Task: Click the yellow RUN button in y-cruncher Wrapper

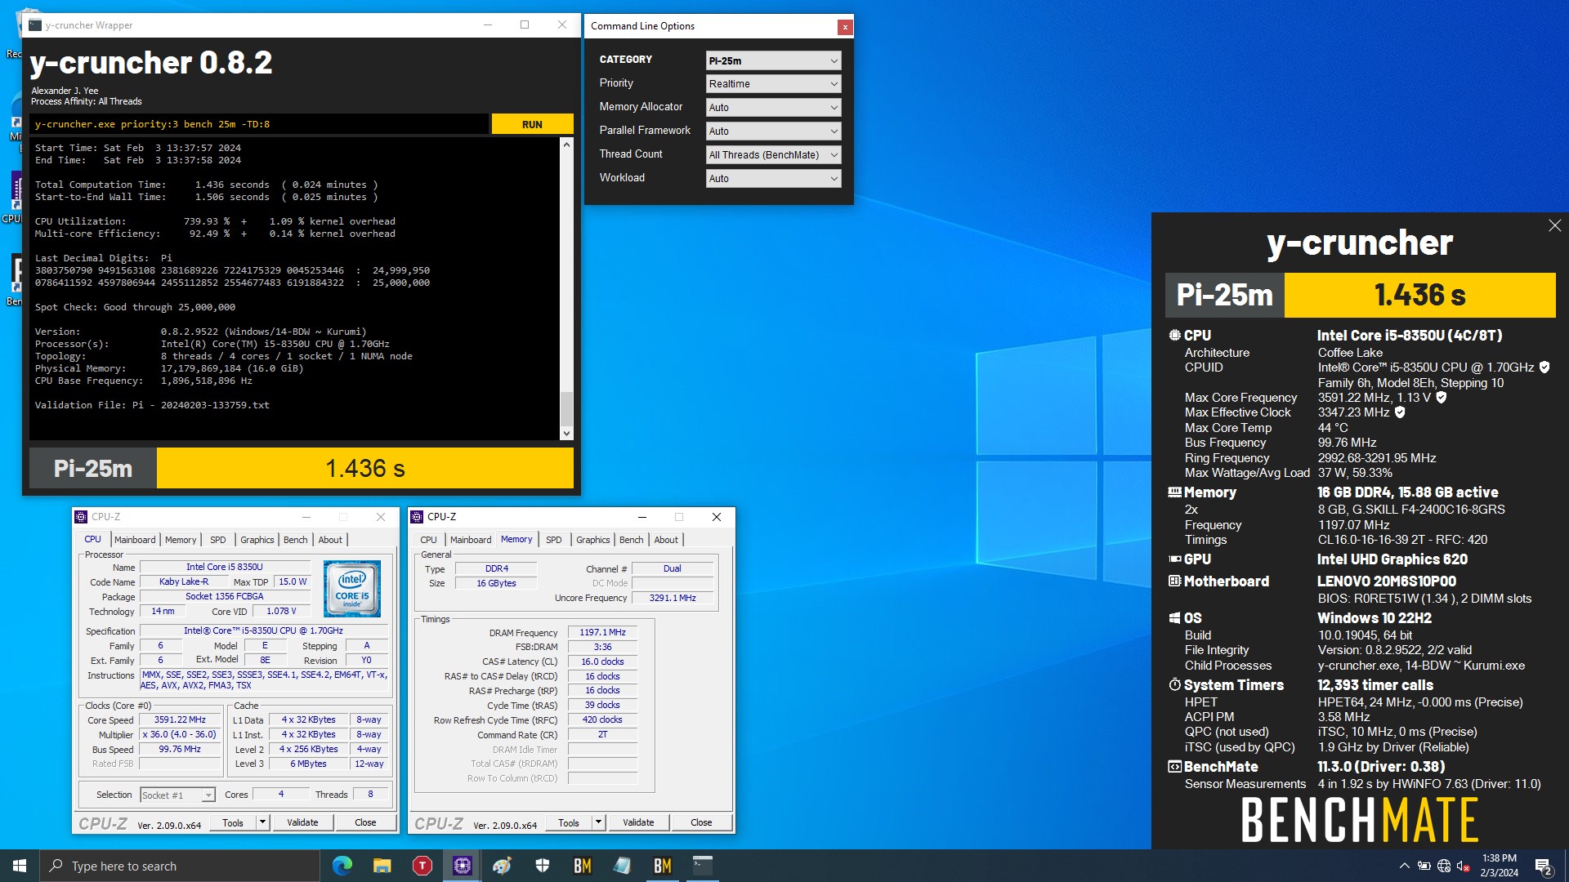Action: pyautogui.click(x=532, y=124)
